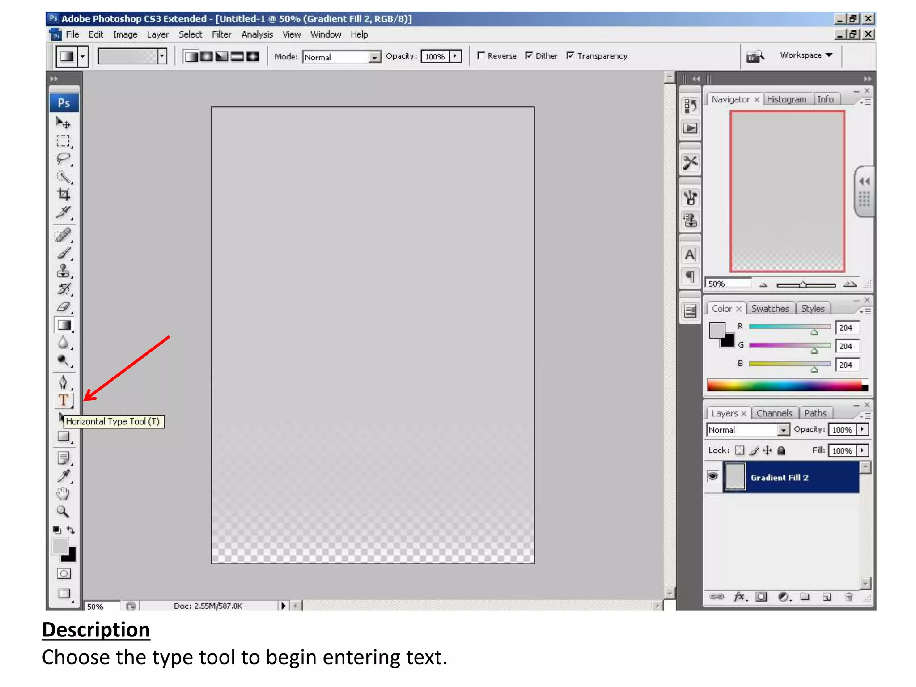Open the gradient picker dropdown arrow
This screenshot has width=916, height=687.
[x=162, y=56]
